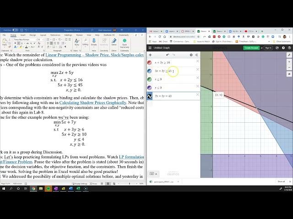Image resolution: width=293 pixels, height=219 pixels.
Task: Click the desmos.com address bar
Action: [184, 36]
